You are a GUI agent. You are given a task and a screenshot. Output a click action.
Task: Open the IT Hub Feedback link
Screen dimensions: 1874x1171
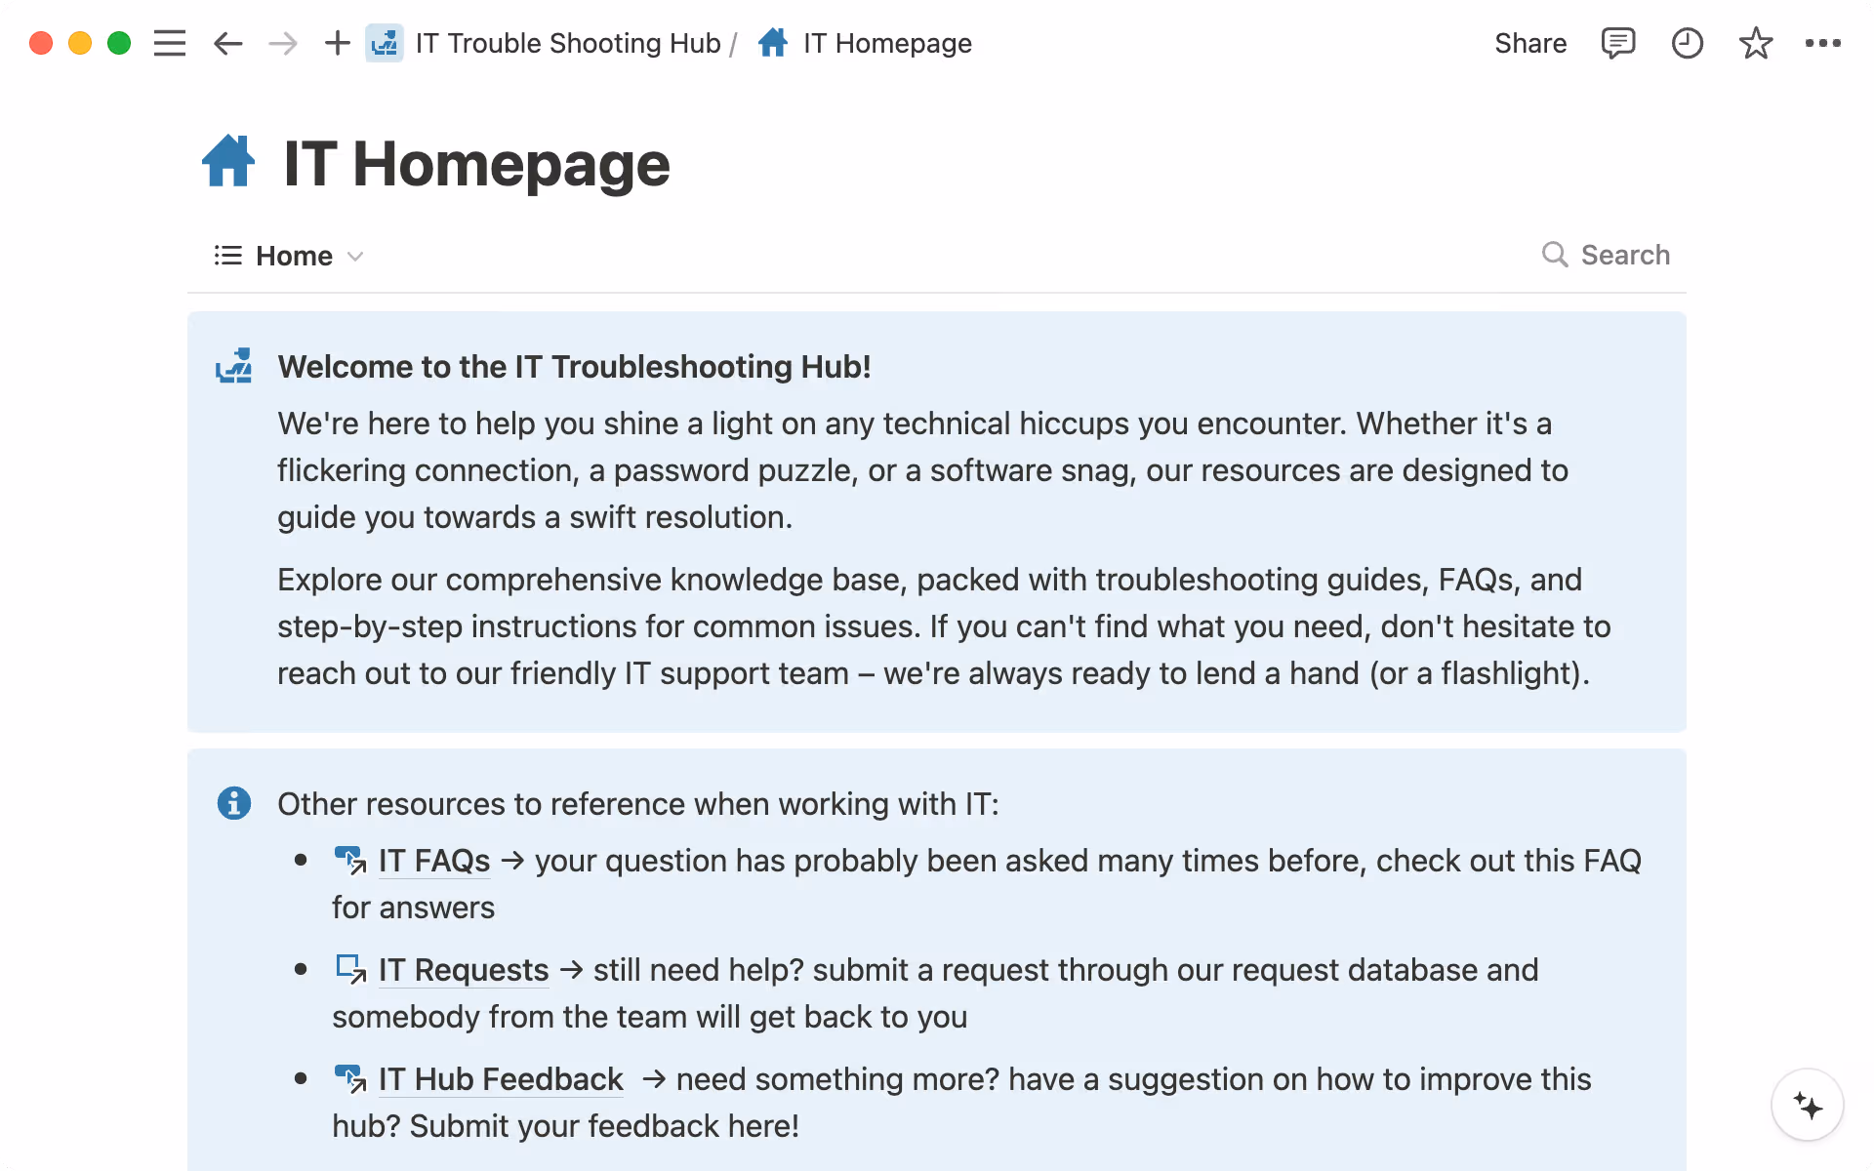(500, 1079)
